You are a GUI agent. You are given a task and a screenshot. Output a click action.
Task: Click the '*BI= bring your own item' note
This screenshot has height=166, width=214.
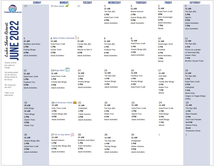click(x=10, y=86)
